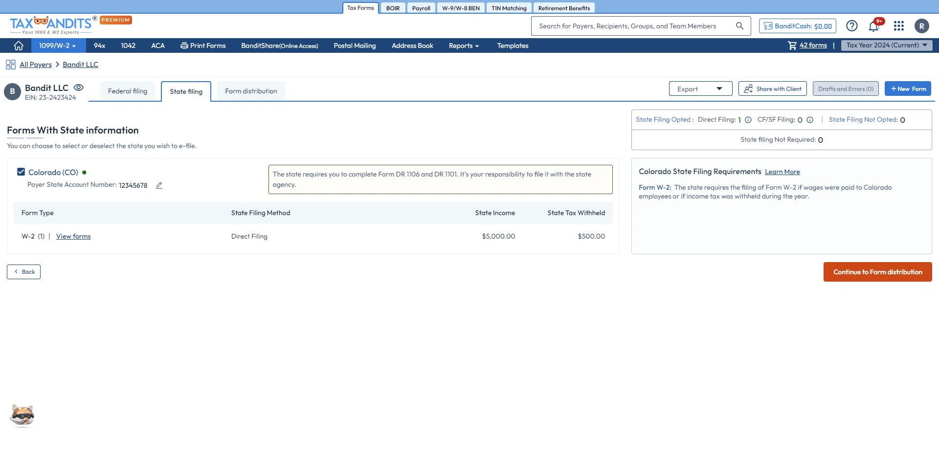Screen dimensions: 939x465
Task: Edit Payer State Account Number pencil icon
Action: pyautogui.click(x=159, y=185)
